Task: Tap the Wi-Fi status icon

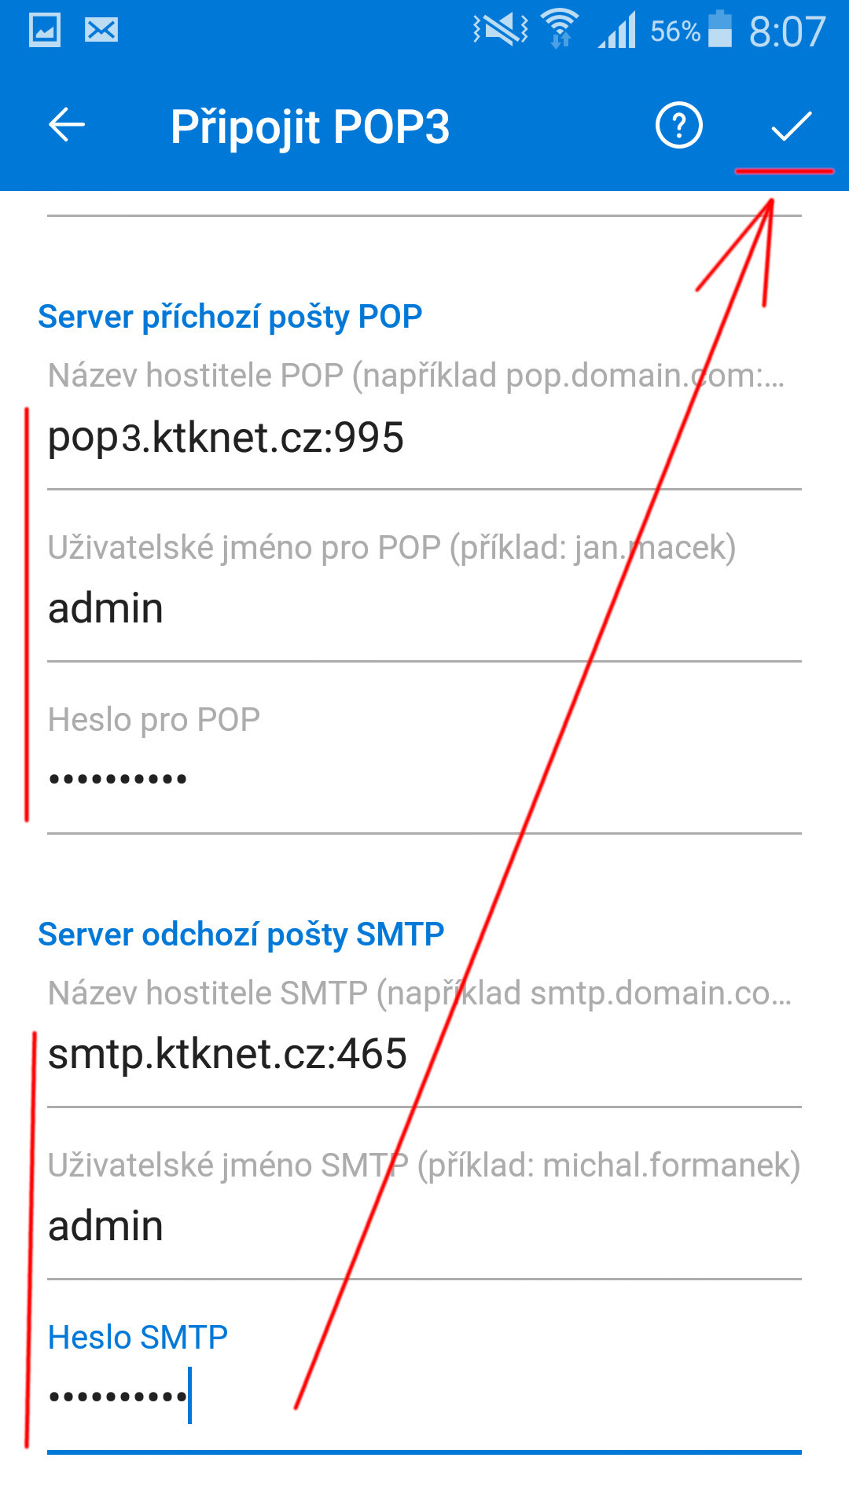Action: coord(560,29)
